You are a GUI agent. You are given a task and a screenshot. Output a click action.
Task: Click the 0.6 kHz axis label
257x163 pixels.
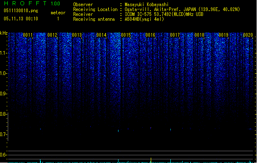[x=3, y=155]
